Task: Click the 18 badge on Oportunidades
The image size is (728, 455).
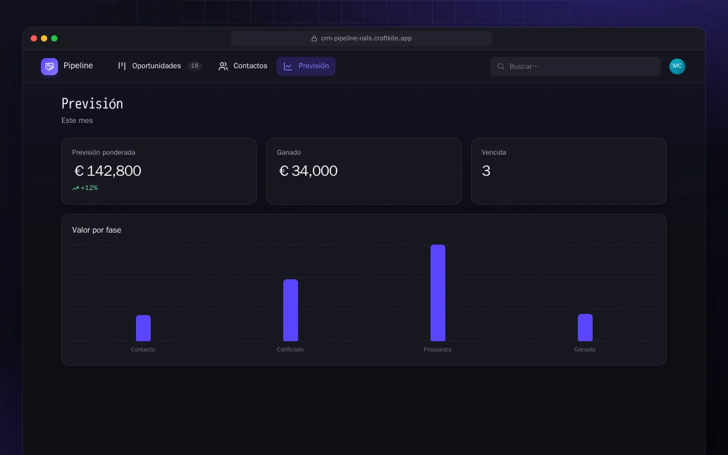Action: [195, 66]
